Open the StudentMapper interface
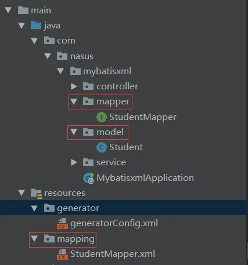 (x=143, y=117)
